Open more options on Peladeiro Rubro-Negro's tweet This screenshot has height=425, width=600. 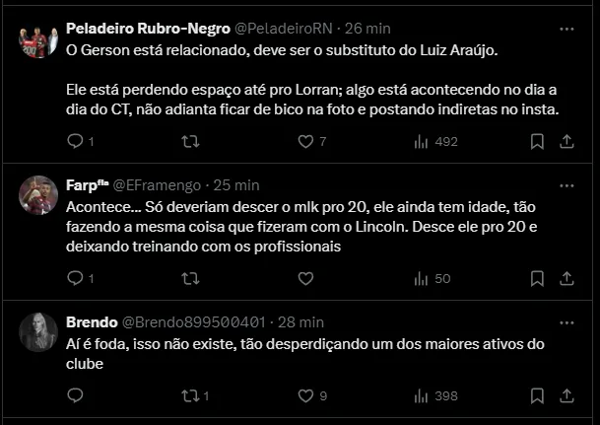pos(567,30)
